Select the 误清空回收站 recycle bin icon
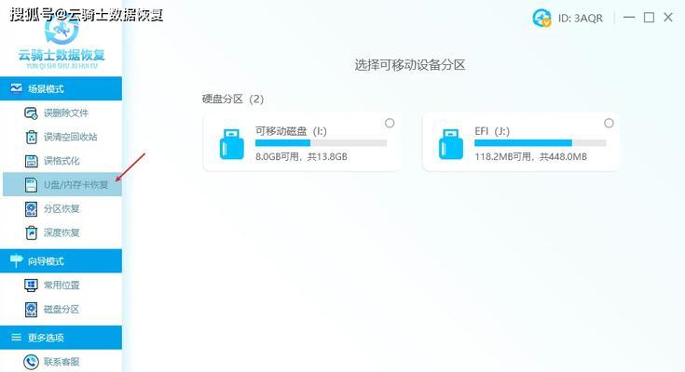 [31, 137]
